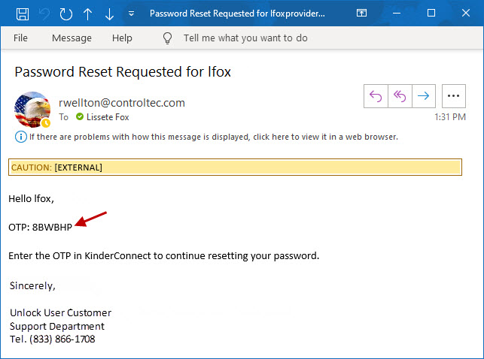Open the File menu
Image resolution: width=484 pixels, height=359 pixels.
[x=20, y=38]
